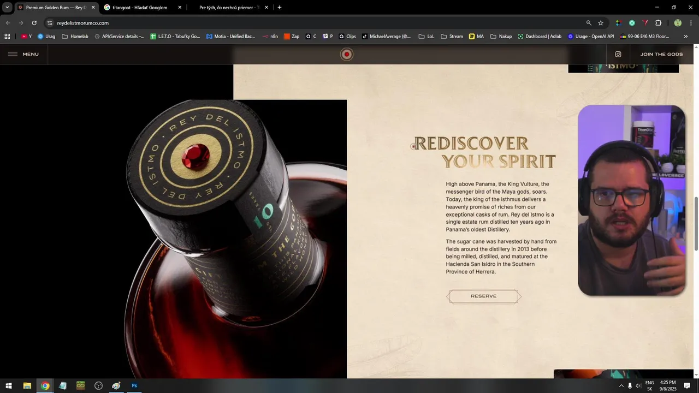Open the site MENU hamburger button
Image resolution: width=699 pixels, height=393 pixels.
click(23, 54)
